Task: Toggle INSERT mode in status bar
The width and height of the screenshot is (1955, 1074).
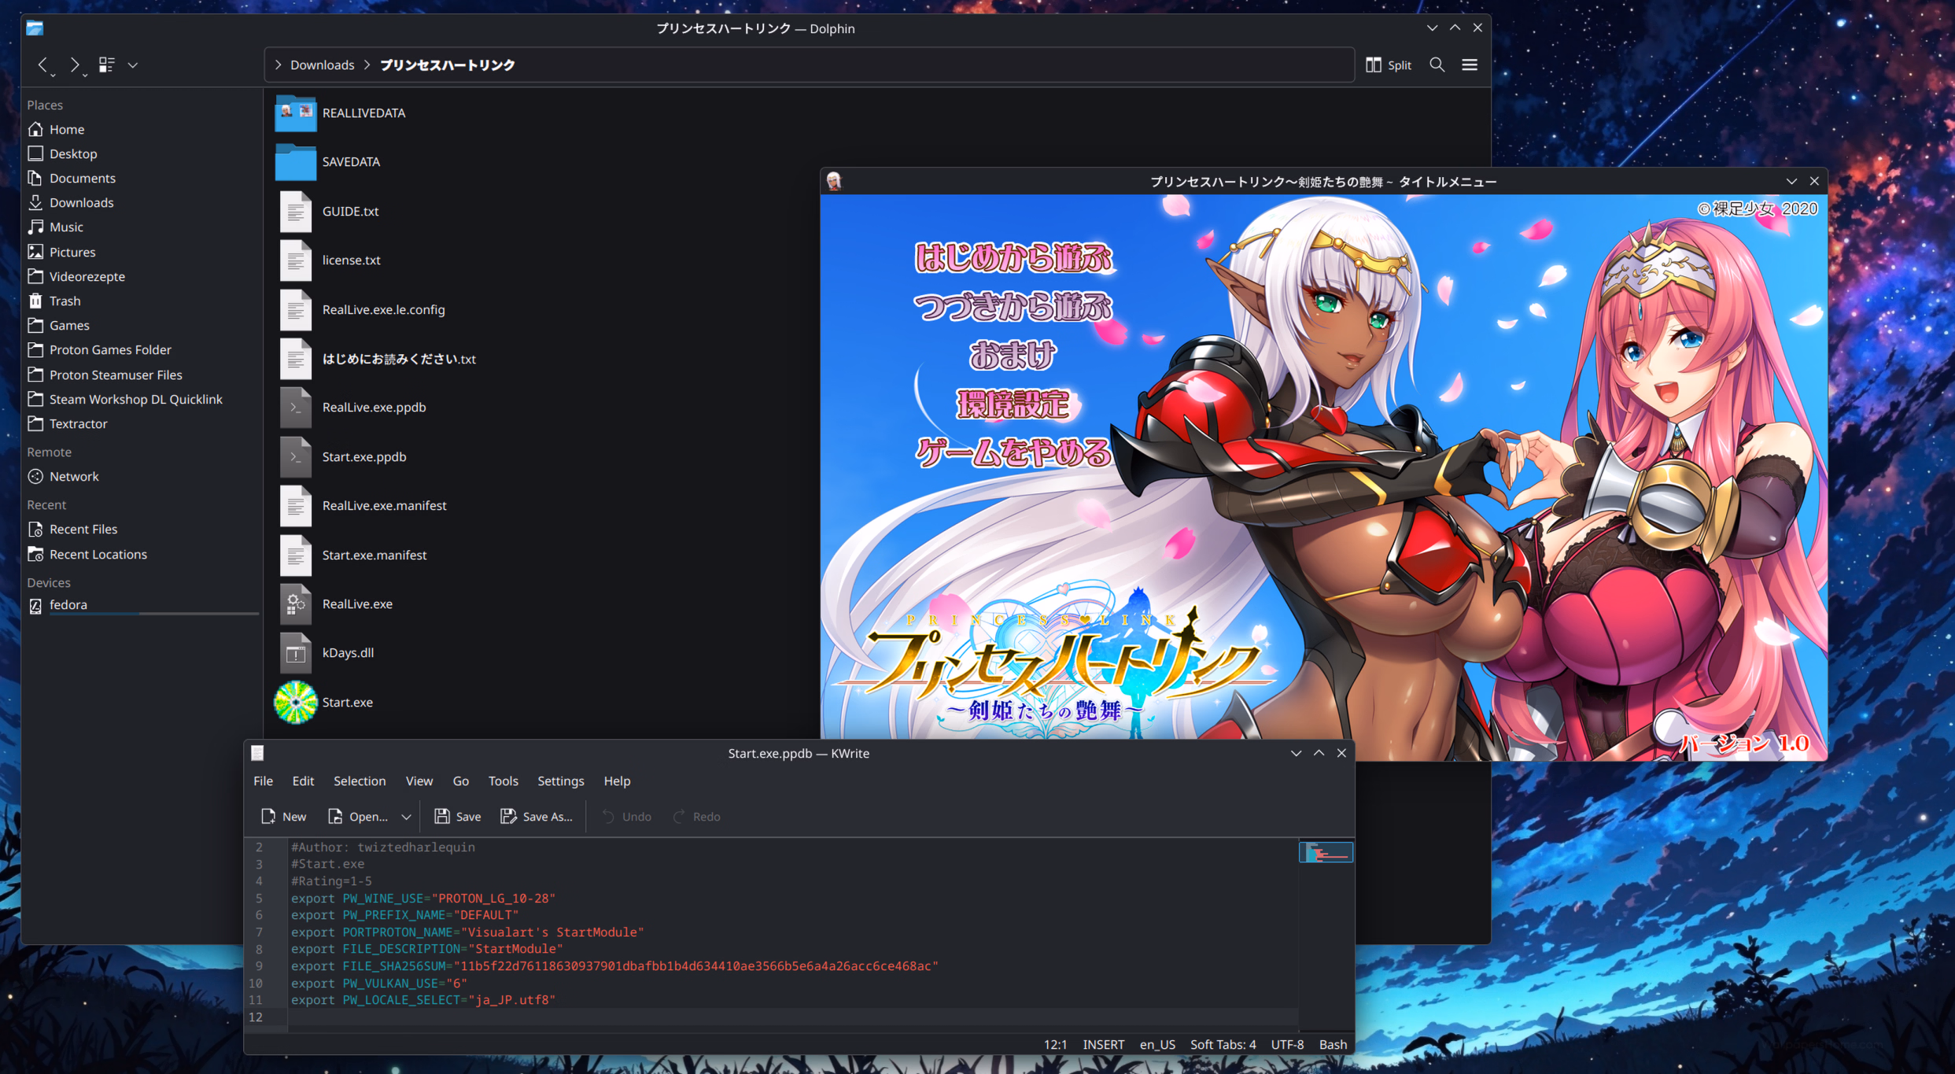Action: [x=1103, y=1044]
